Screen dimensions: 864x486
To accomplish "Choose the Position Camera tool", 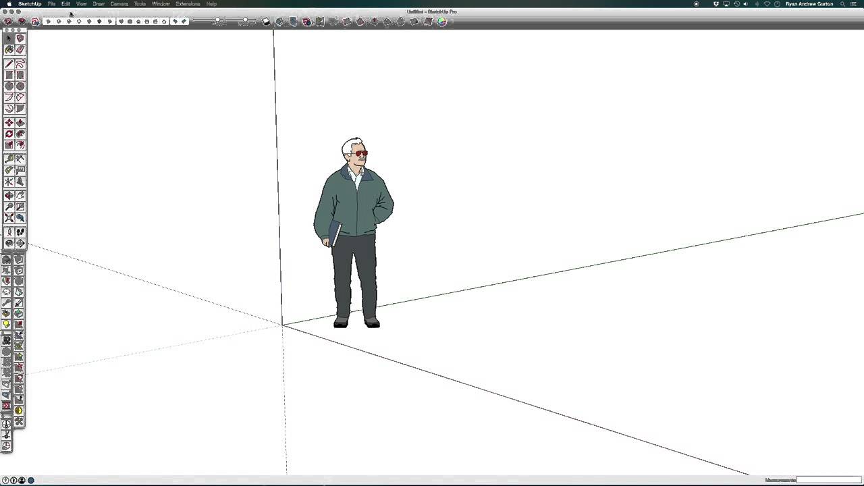I will coord(9,232).
